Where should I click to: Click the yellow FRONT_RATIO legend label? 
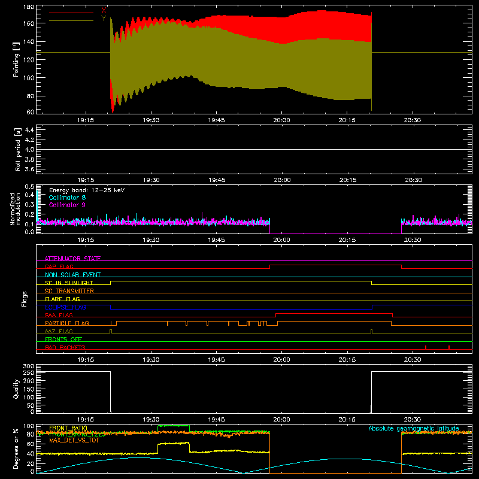(x=68, y=428)
